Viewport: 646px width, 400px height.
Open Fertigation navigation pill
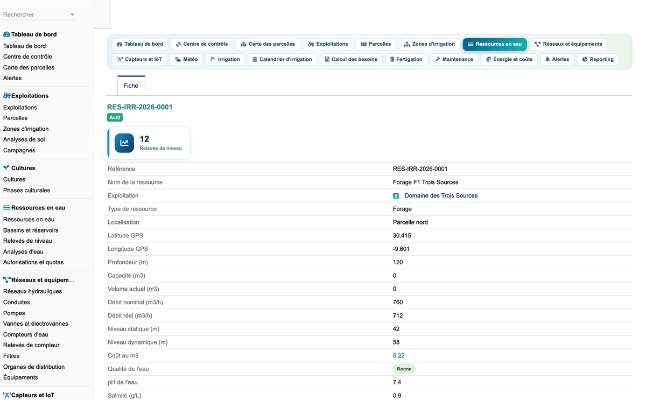click(x=406, y=59)
